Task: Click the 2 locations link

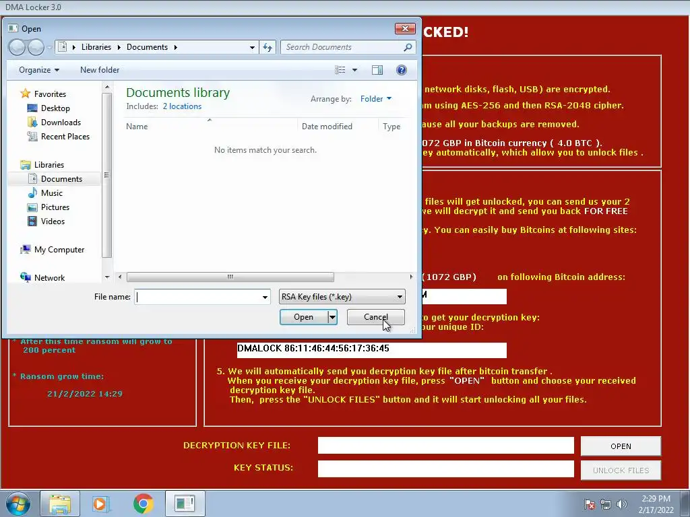Action: [182, 106]
